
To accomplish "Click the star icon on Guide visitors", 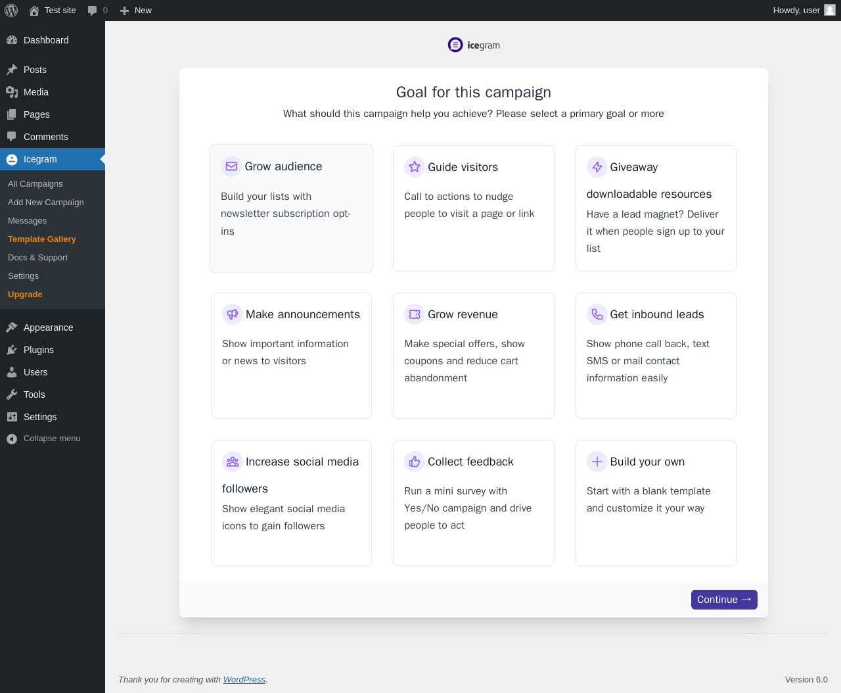I will (x=415, y=167).
